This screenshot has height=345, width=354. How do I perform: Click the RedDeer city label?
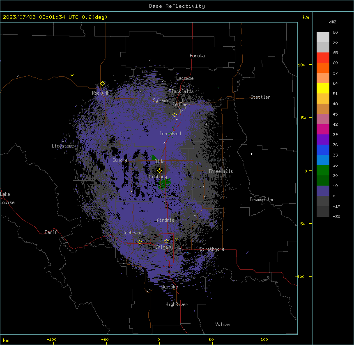click(181, 104)
